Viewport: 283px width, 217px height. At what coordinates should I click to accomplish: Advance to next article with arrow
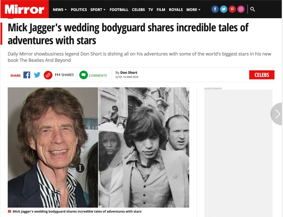point(277,114)
